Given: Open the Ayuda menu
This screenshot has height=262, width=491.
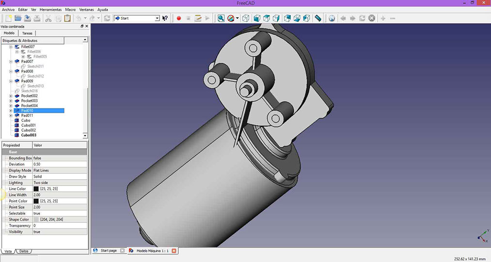Looking at the screenshot, I should (103, 10).
